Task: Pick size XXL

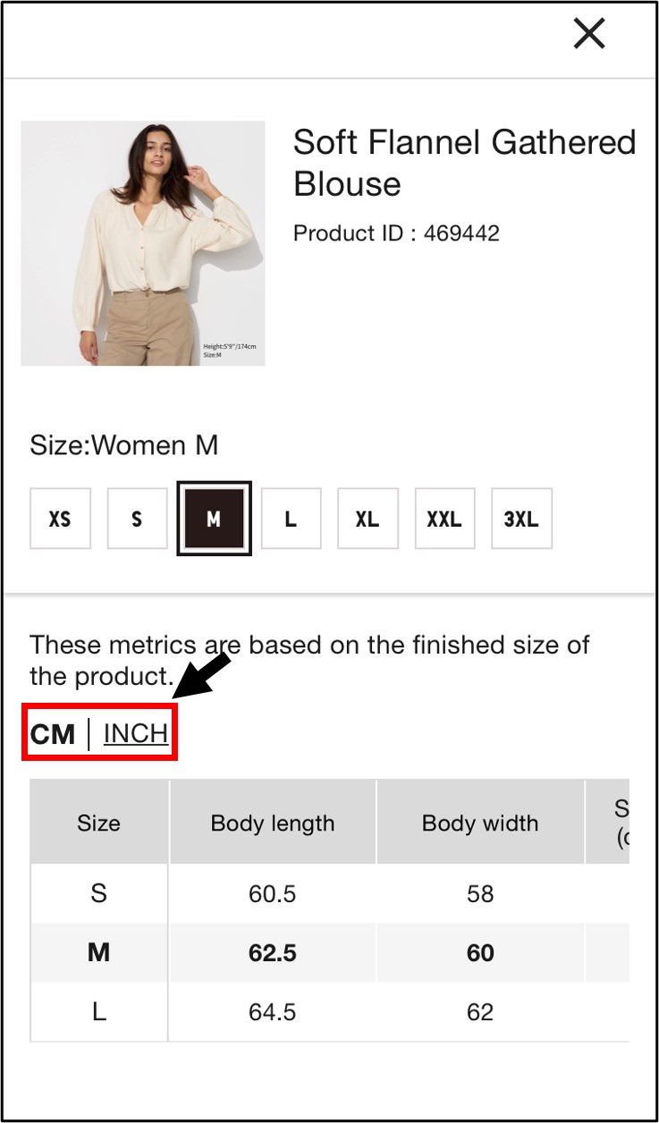Action: (x=444, y=519)
